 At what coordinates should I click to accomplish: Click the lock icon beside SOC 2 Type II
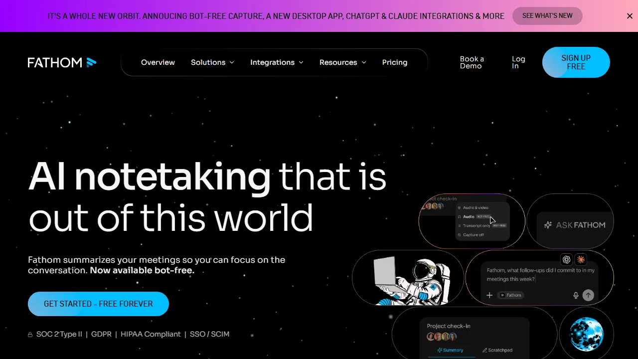[x=30, y=335]
